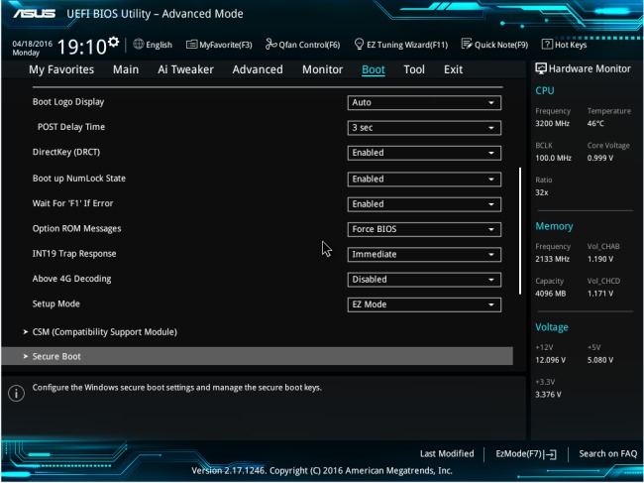
Task: Open Boot up NumLock State dropdown
Action: pyautogui.click(x=424, y=180)
